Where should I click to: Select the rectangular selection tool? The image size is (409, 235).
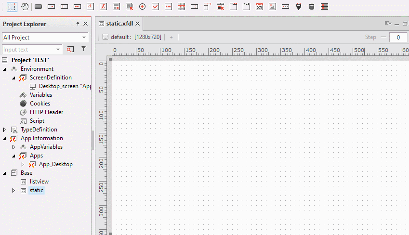click(x=12, y=7)
